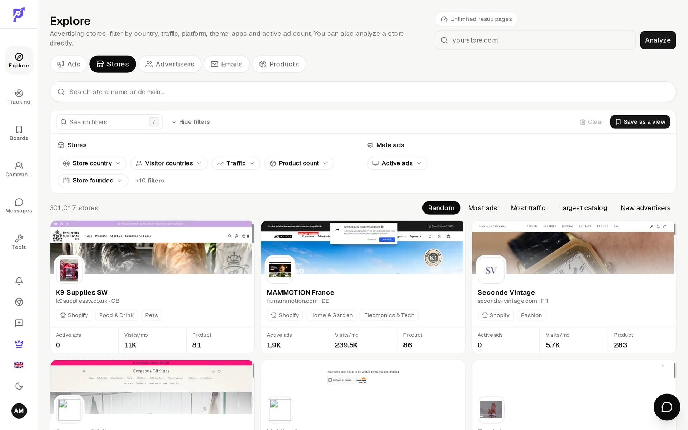Focus the Search filters input
The width and height of the screenshot is (688, 430).
tap(109, 122)
